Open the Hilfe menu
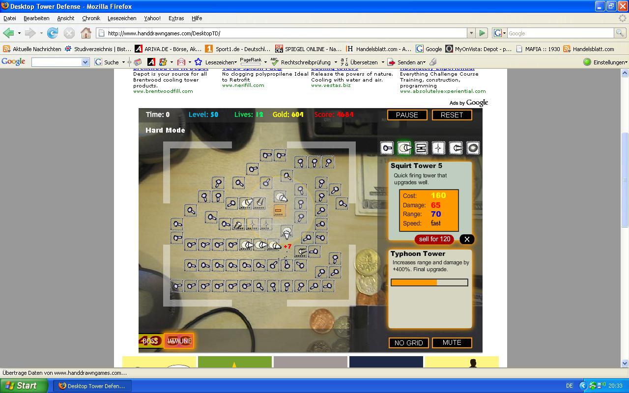 (x=197, y=18)
